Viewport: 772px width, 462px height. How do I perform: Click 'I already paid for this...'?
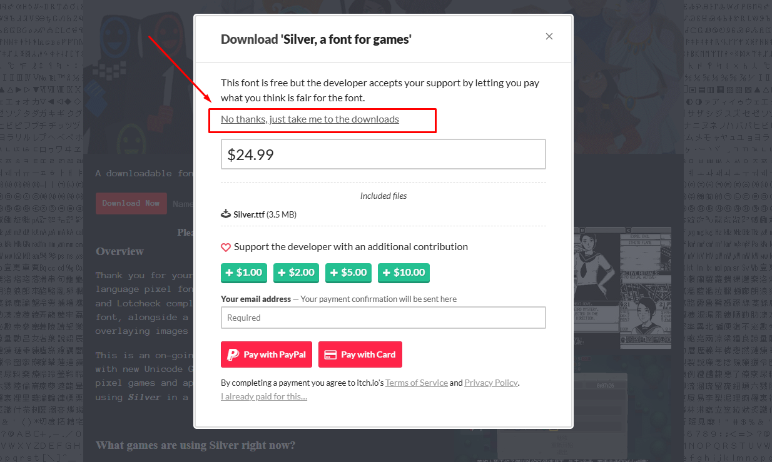pos(263,396)
